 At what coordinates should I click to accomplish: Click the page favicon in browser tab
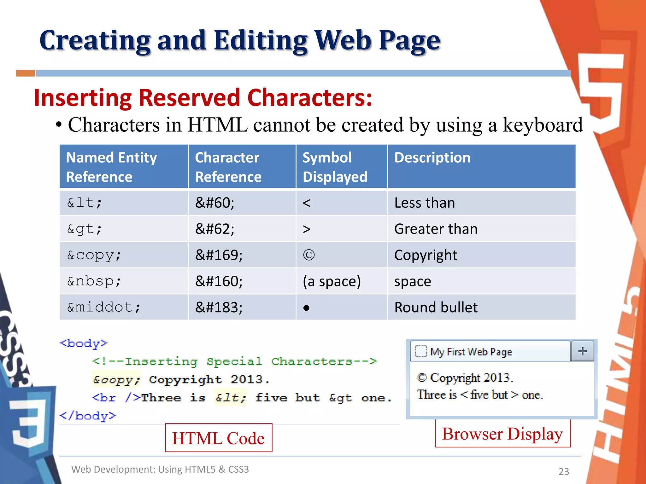(420, 351)
